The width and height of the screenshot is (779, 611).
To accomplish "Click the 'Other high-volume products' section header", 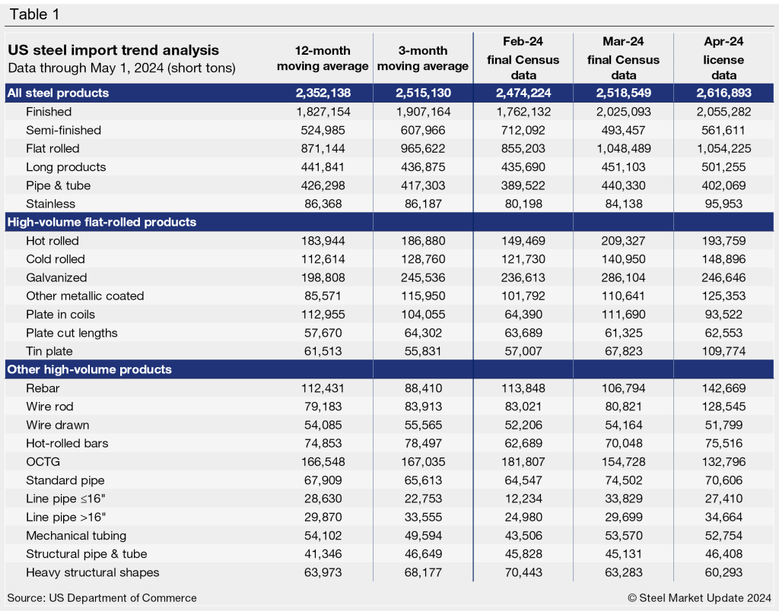I will click(x=89, y=369).
